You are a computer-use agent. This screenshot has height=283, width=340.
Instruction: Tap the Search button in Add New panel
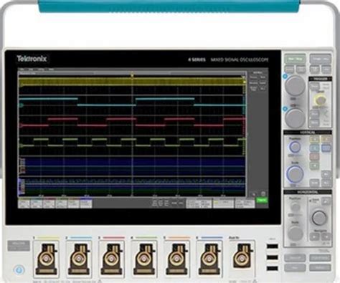pyautogui.click(x=263, y=83)
